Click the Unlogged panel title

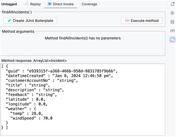(x=9, y=4)
